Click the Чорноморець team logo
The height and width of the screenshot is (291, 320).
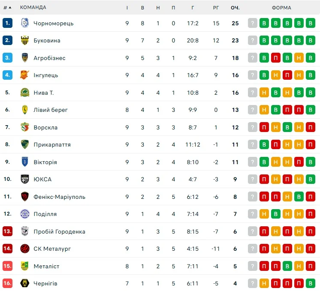click(x=25, y=23)
